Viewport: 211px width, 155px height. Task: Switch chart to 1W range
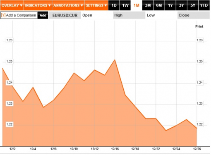125,5
